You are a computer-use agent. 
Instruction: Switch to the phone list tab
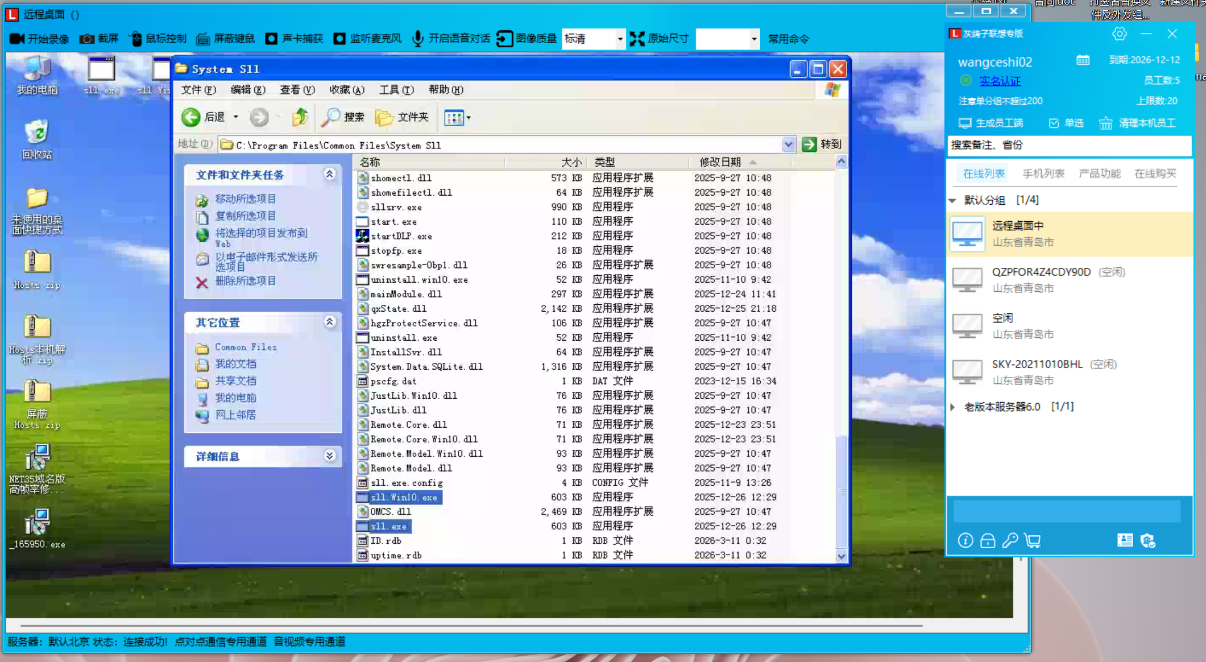pos(1043,173)
